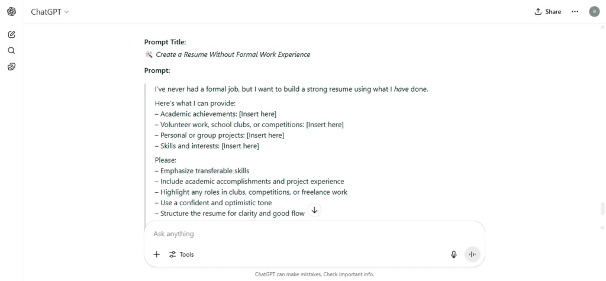Click the microphone dictate icon
Screen dimensions: 606x281
tap(454, 254)
